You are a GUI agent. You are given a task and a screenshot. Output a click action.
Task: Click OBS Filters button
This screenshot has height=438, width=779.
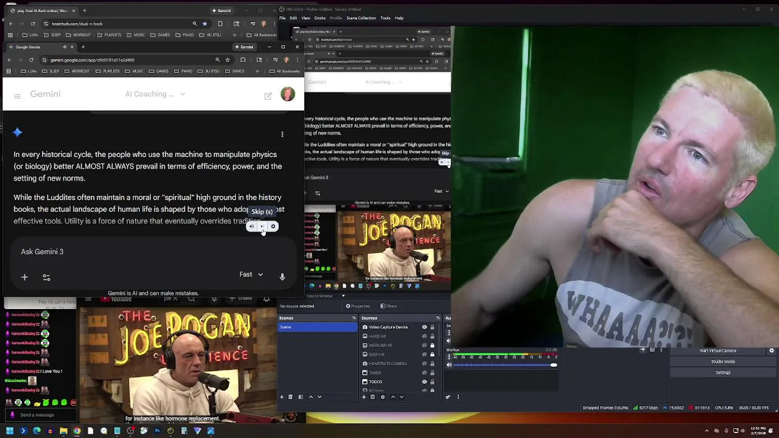click(x=389, y=306)
